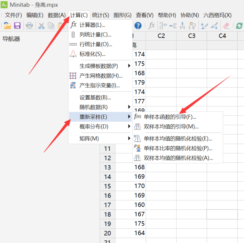The width and height of the screenshot is (244, 243).
Task: Open the 六西格玛(X) menu
Action: [217, 15]
